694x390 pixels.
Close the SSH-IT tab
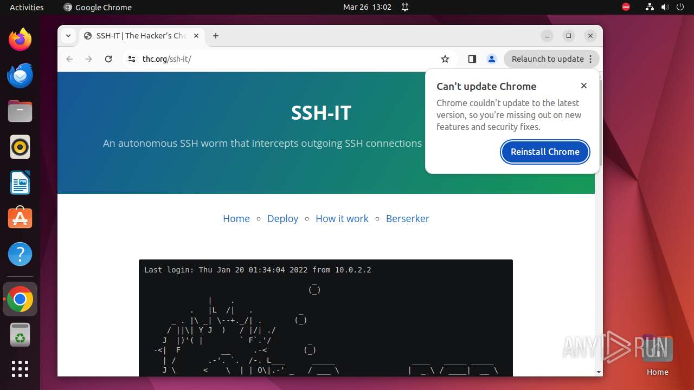(x=196, y=36)
